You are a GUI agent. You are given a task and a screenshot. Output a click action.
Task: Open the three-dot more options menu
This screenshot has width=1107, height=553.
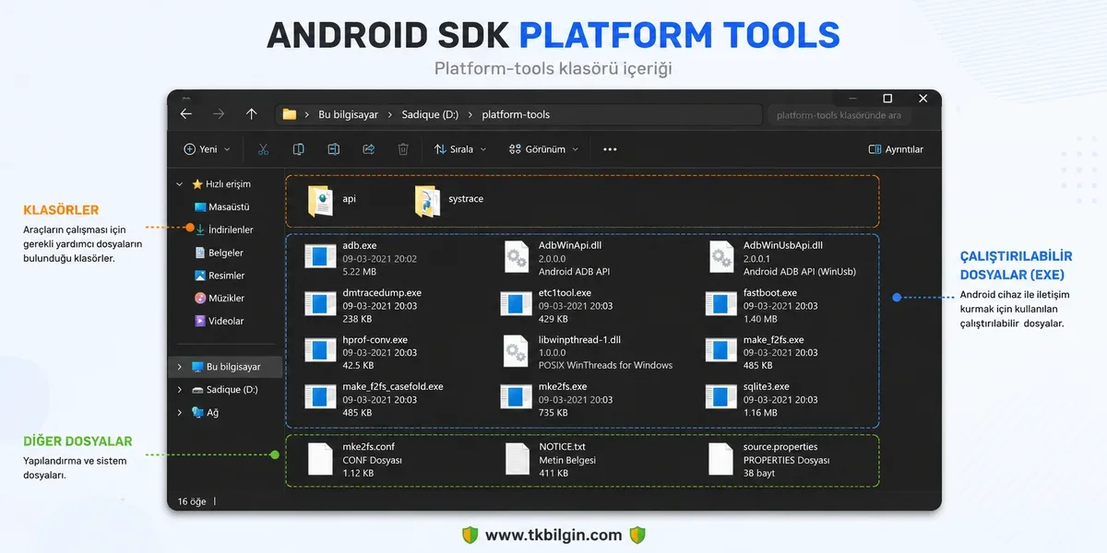[610, 149]
